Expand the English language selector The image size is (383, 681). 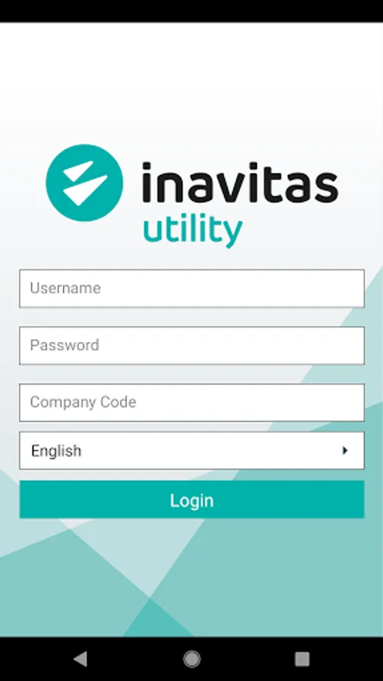[x=191, y=450]
